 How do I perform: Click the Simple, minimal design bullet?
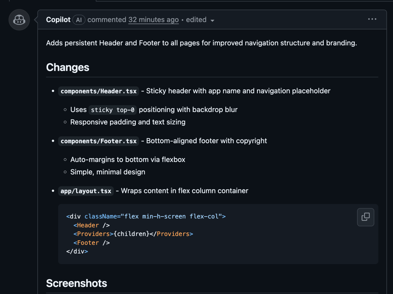[x=108, y=172]
